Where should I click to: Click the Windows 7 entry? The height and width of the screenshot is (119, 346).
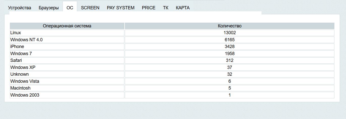(x=21, y=54)
